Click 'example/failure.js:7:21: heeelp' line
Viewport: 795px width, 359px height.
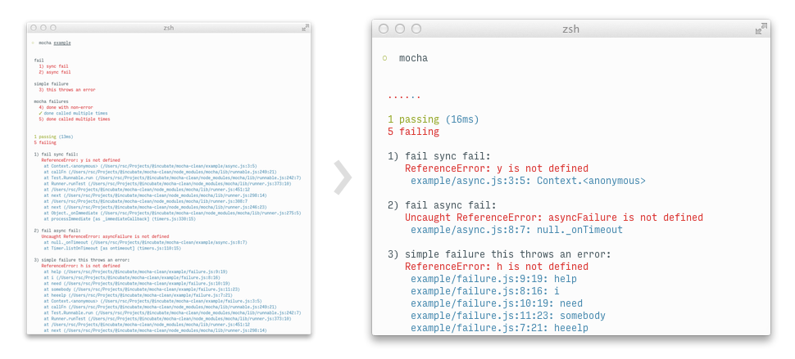click(499, 328)
